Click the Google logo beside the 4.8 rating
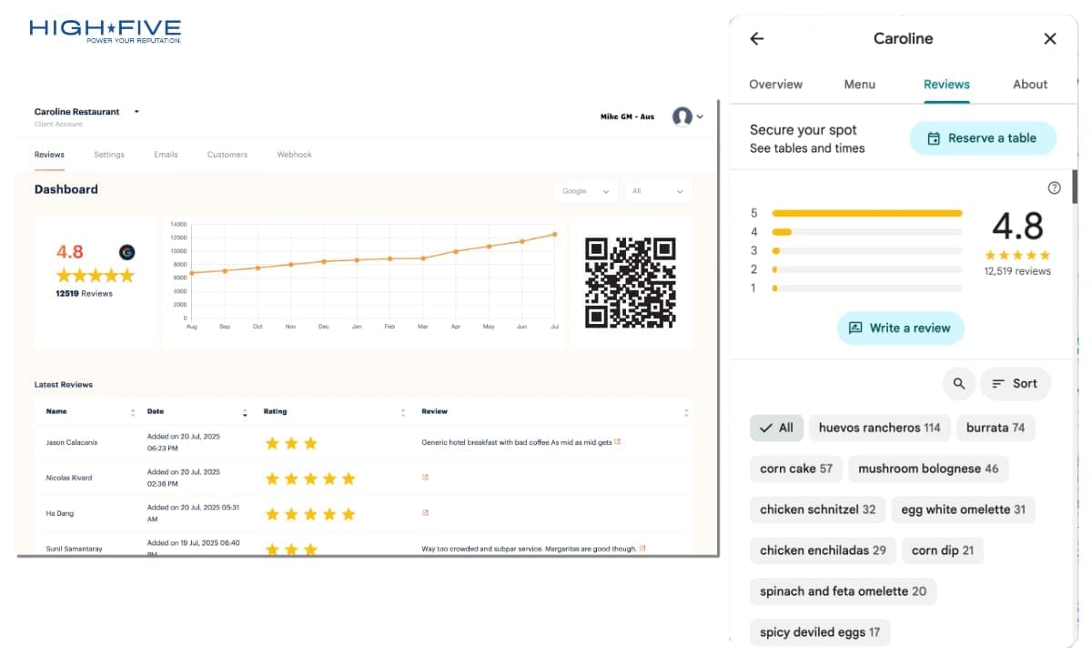The image size is (1092, 667). [x=125, y=250]
